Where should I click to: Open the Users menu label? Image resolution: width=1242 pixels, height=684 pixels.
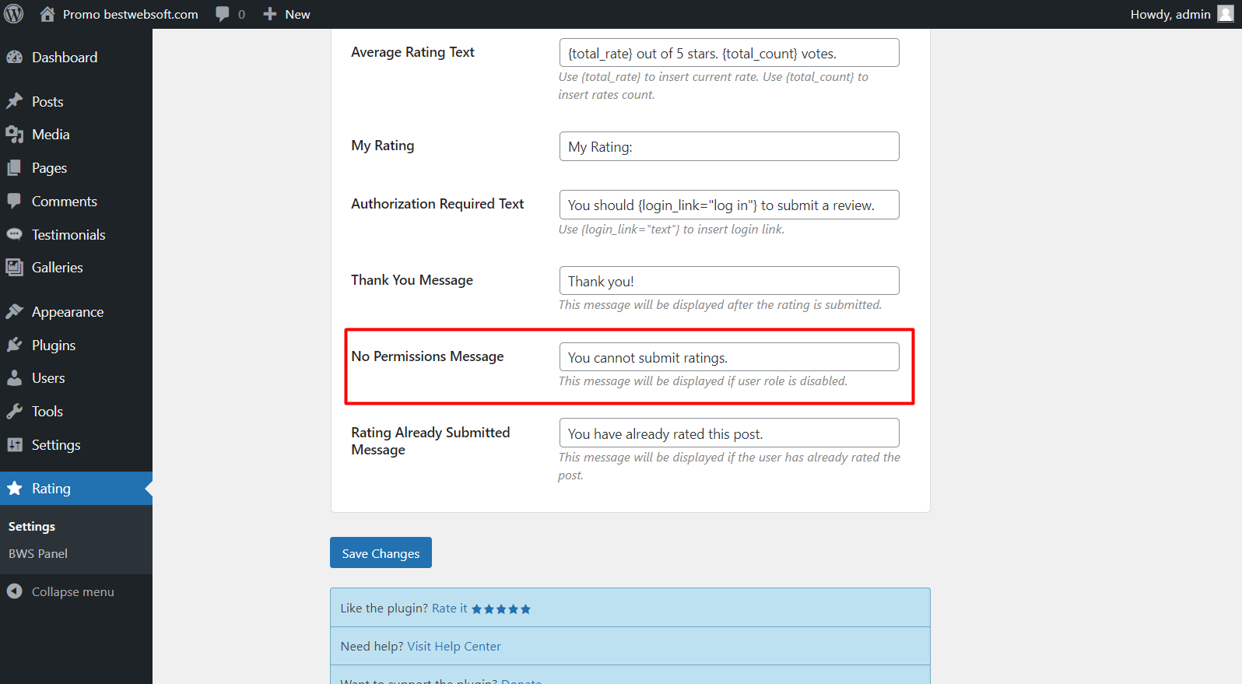click(x=48, y=378)
